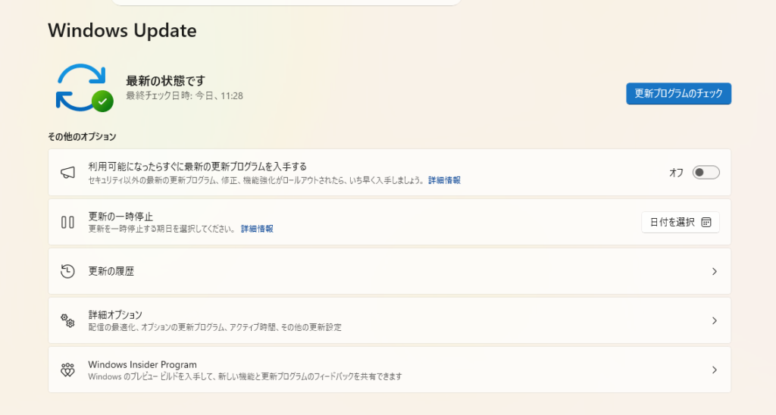Viewport: 776px width, 415px height.
Task: Open the 更新の履歴 row
Action: coord(390,271)
